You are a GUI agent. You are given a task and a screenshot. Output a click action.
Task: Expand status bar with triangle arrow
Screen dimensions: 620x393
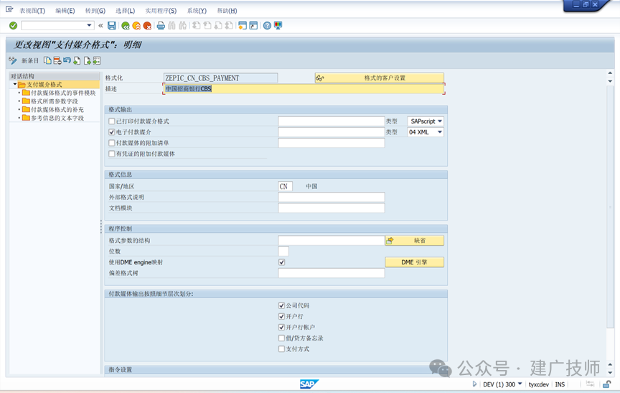point(474,384)
